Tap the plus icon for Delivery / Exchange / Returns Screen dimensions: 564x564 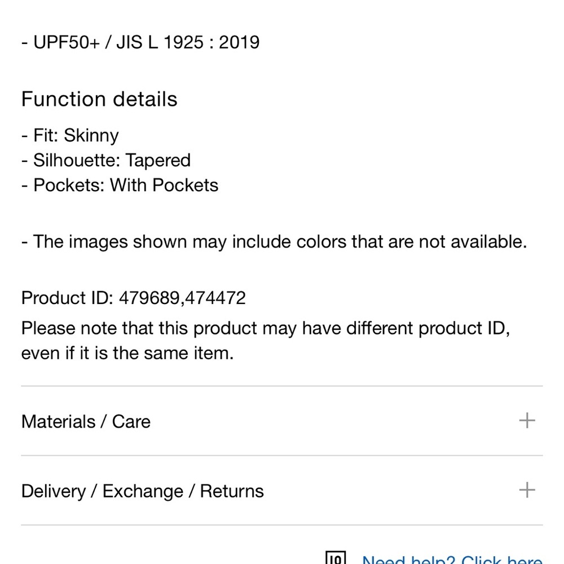(526, 490)
